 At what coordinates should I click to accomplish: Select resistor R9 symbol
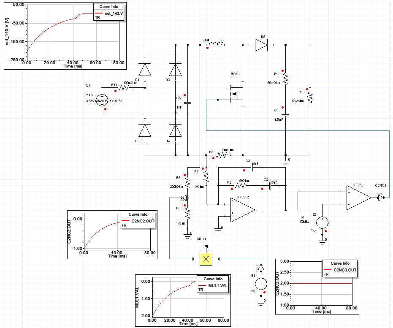(x=286, y=80)
